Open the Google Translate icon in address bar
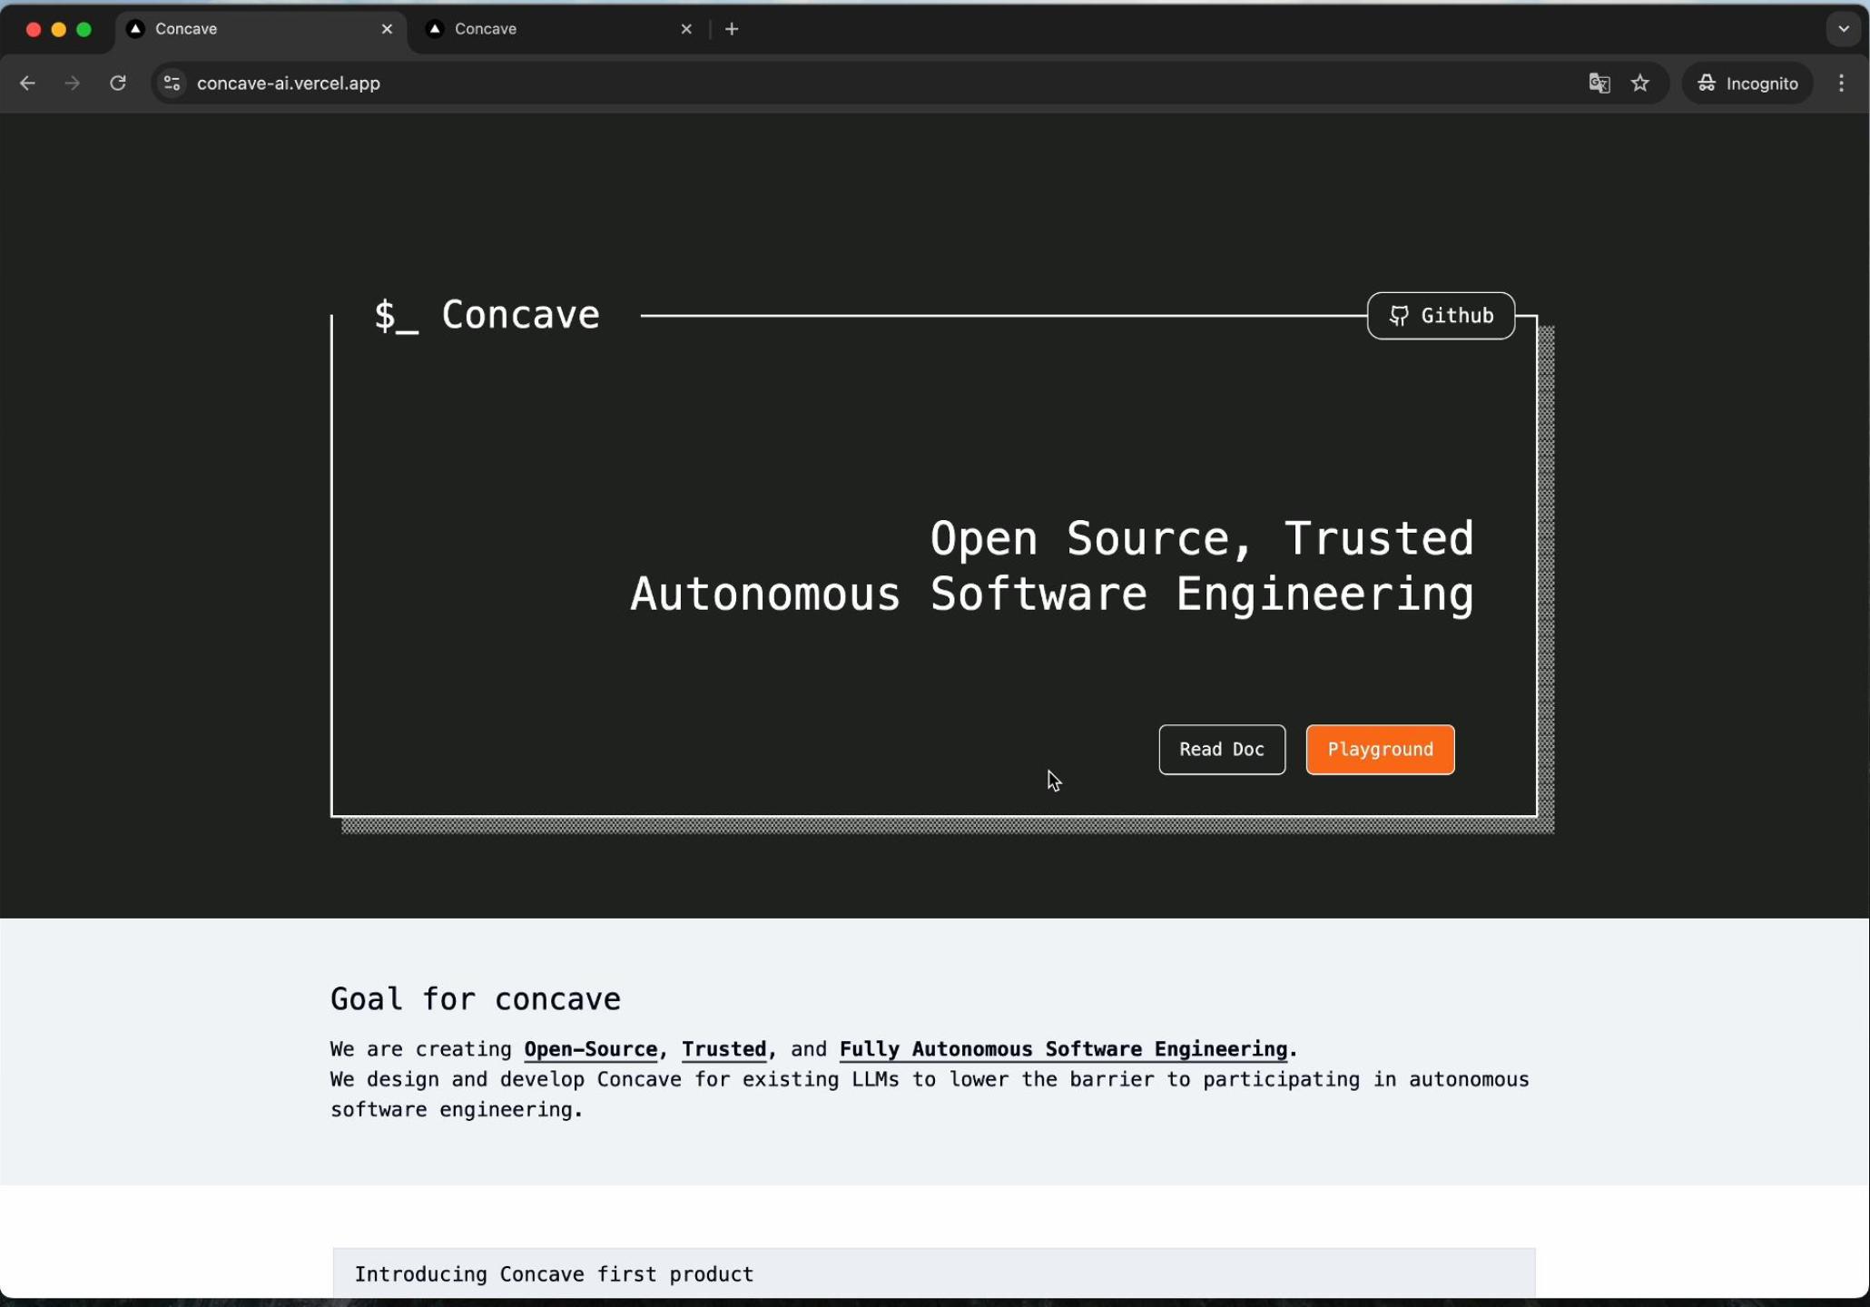 pyautogui.click(x=1599, y=83)
